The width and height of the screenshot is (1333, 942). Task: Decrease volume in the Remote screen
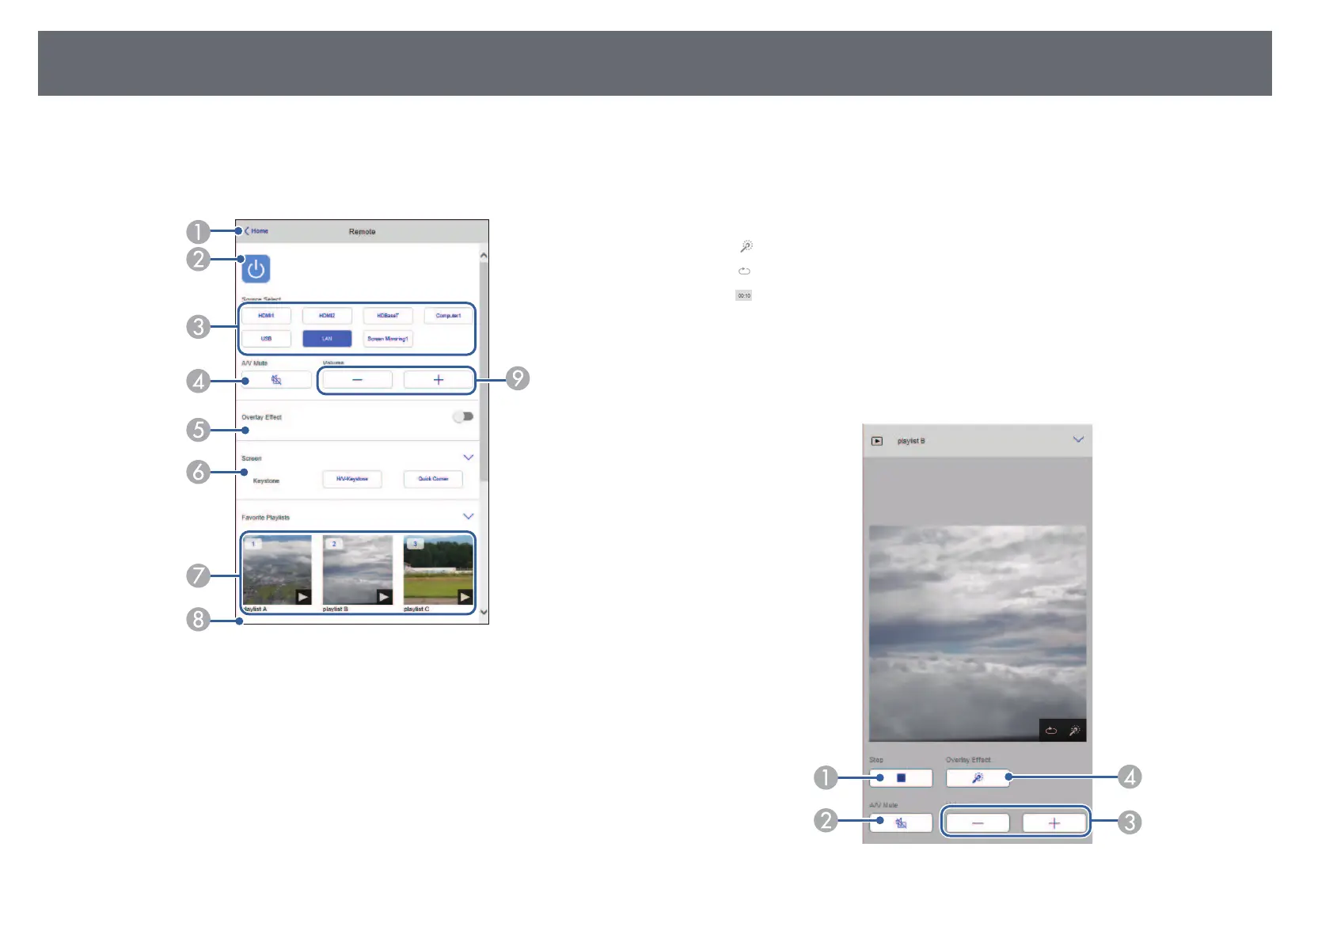357,380
